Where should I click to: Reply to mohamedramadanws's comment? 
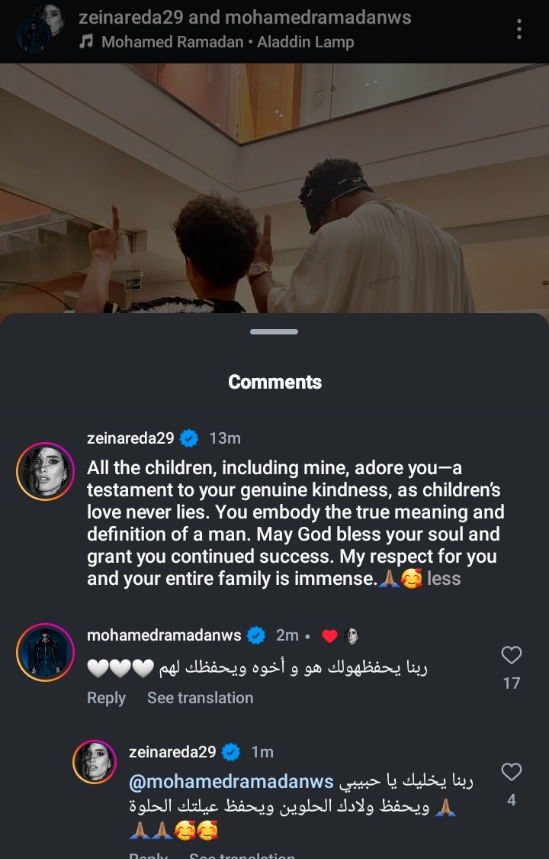click(106, 698)
